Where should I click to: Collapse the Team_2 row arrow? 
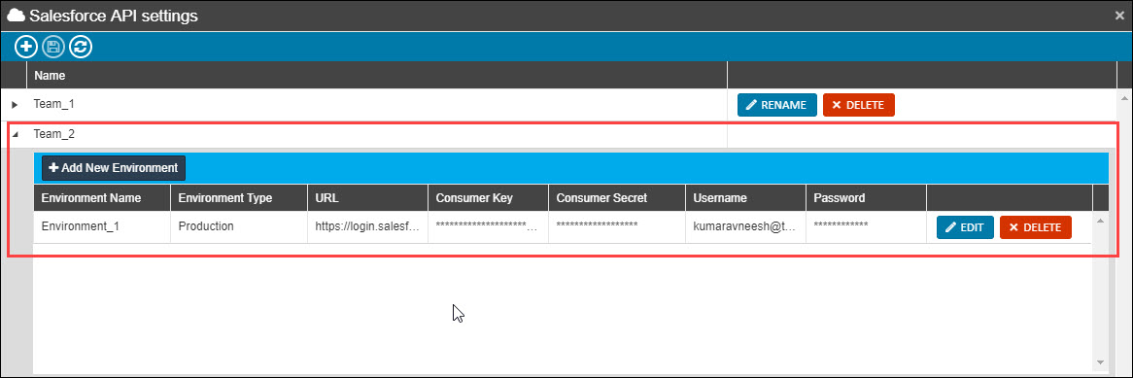pos(16,134)
